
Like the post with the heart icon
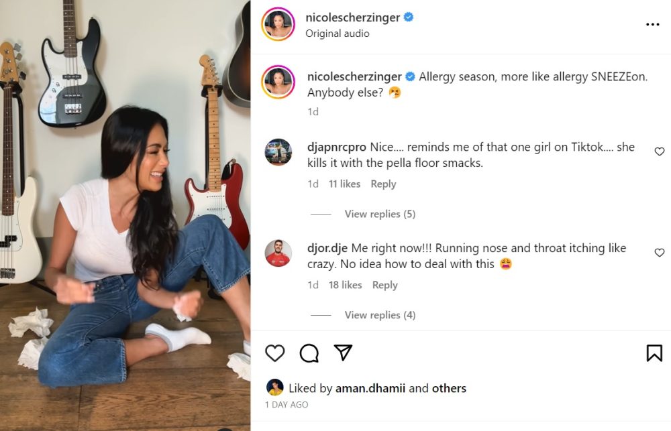click(275, 353)
